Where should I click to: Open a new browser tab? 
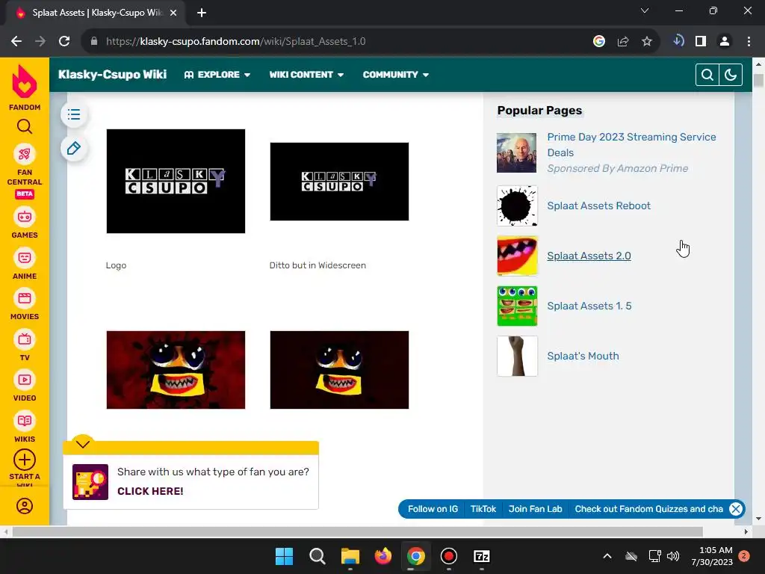(202, 13)
